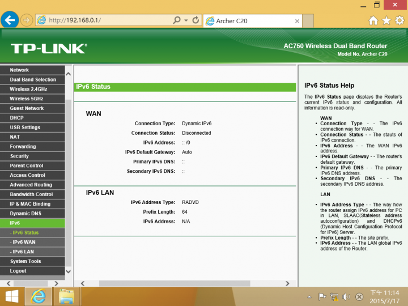Click sidebar scroll up arrow

pos(69,74)
